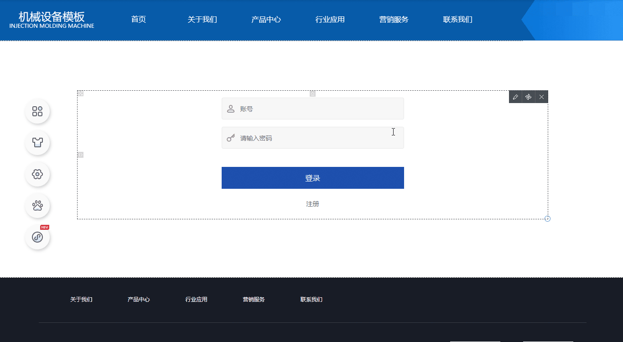Click 联系我们 link in the footer
Image resolution: width=623 pixels, height=342 pixels.
tap(311, 300)
